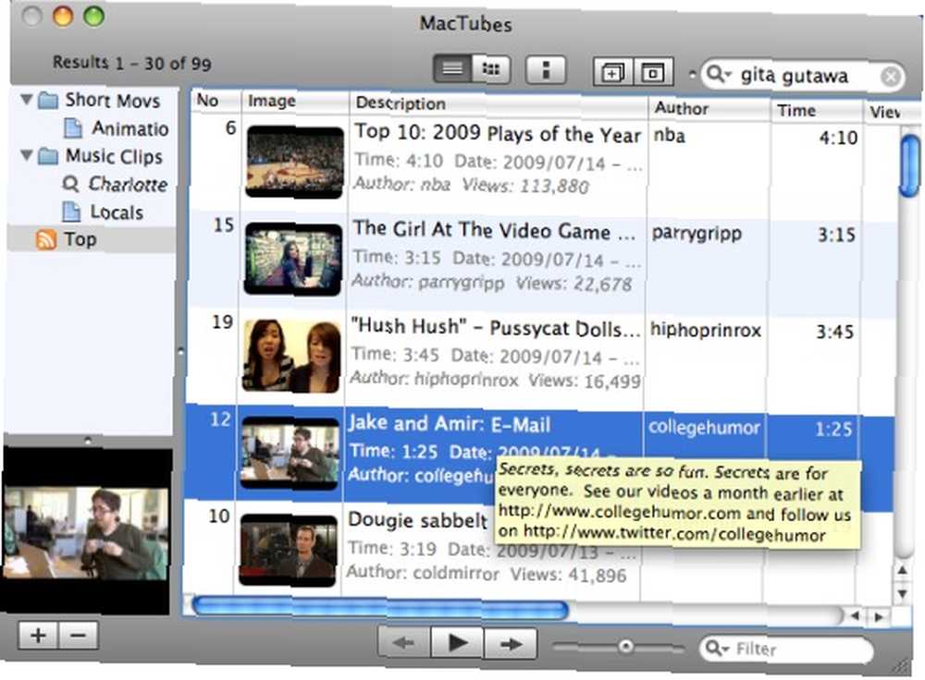Image resolution: width=925 pixels, height=680 pixels.
Task: Switch to icon grid view mode
Action: [491, 69]
